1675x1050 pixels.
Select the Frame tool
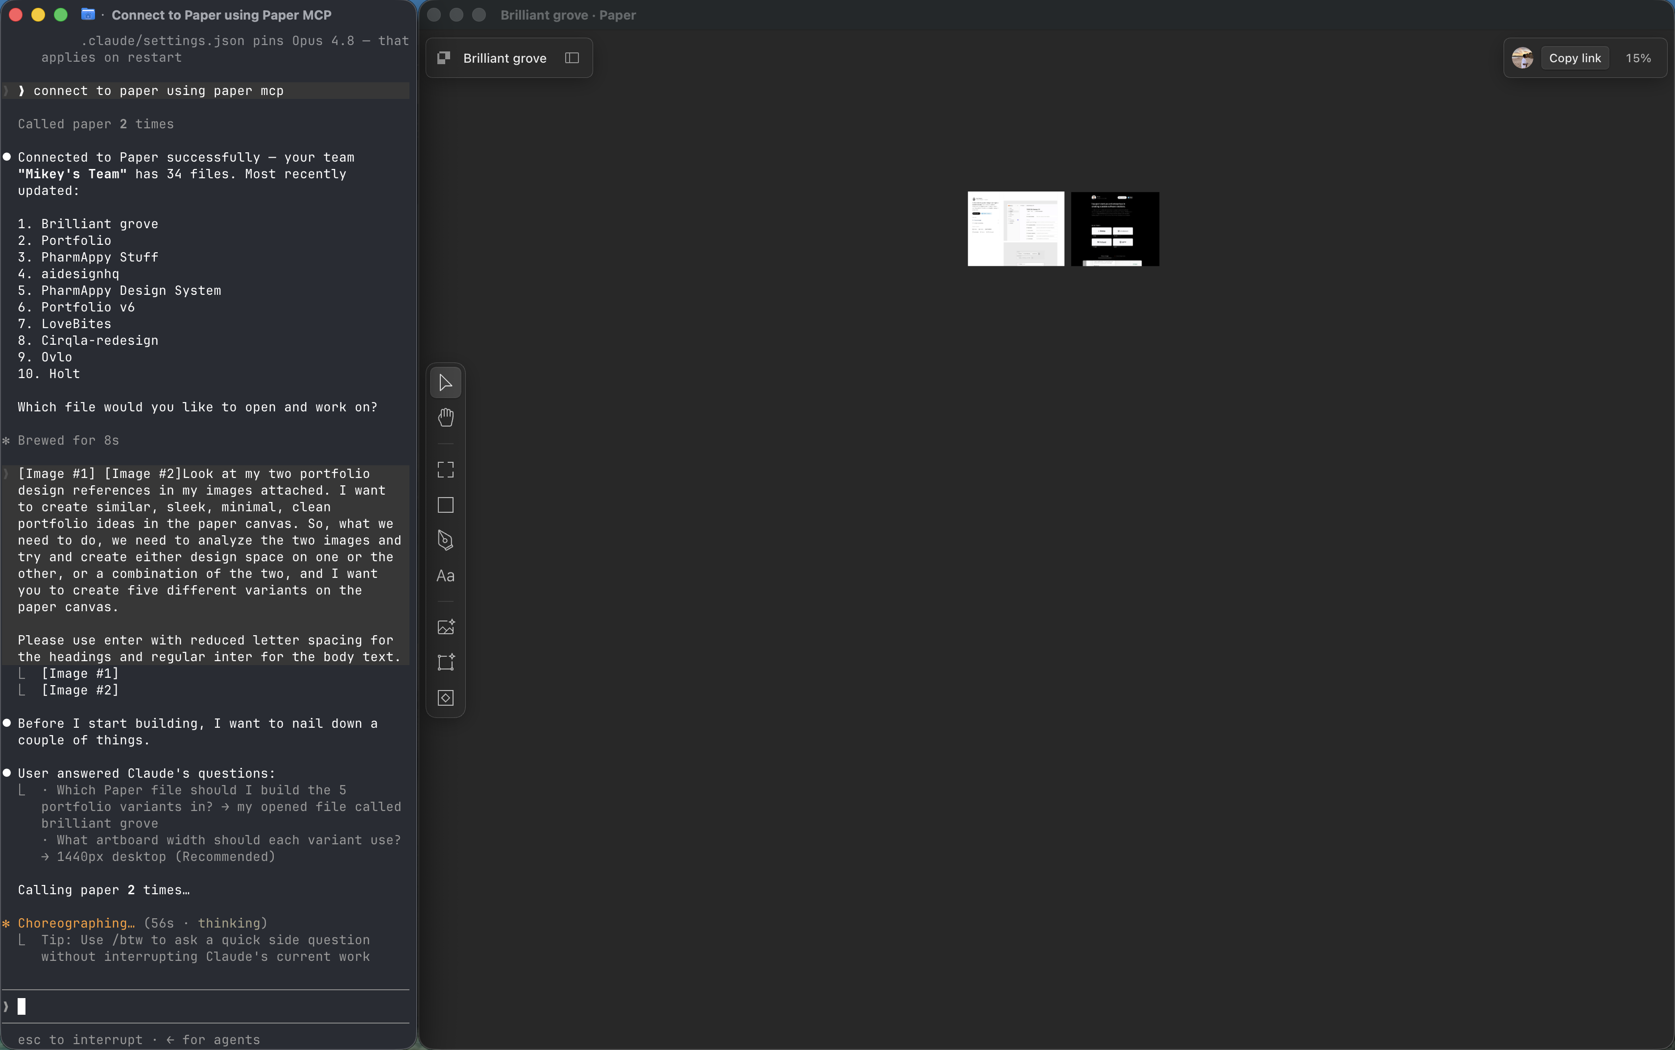pos(445,470)
